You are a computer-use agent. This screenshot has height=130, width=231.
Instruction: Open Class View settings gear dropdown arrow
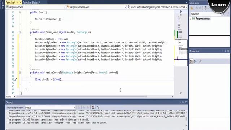pos(208,8)
